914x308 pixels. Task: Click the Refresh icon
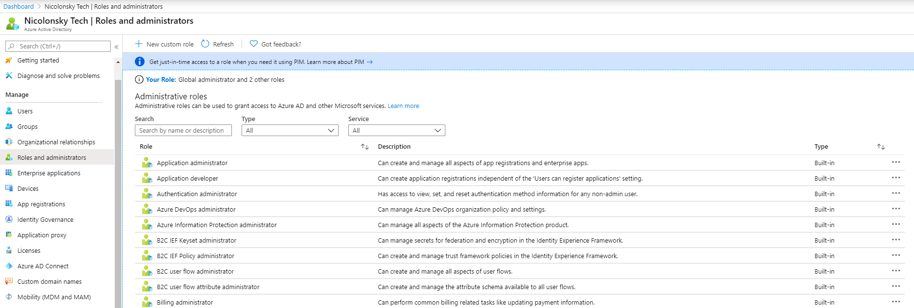205,44
